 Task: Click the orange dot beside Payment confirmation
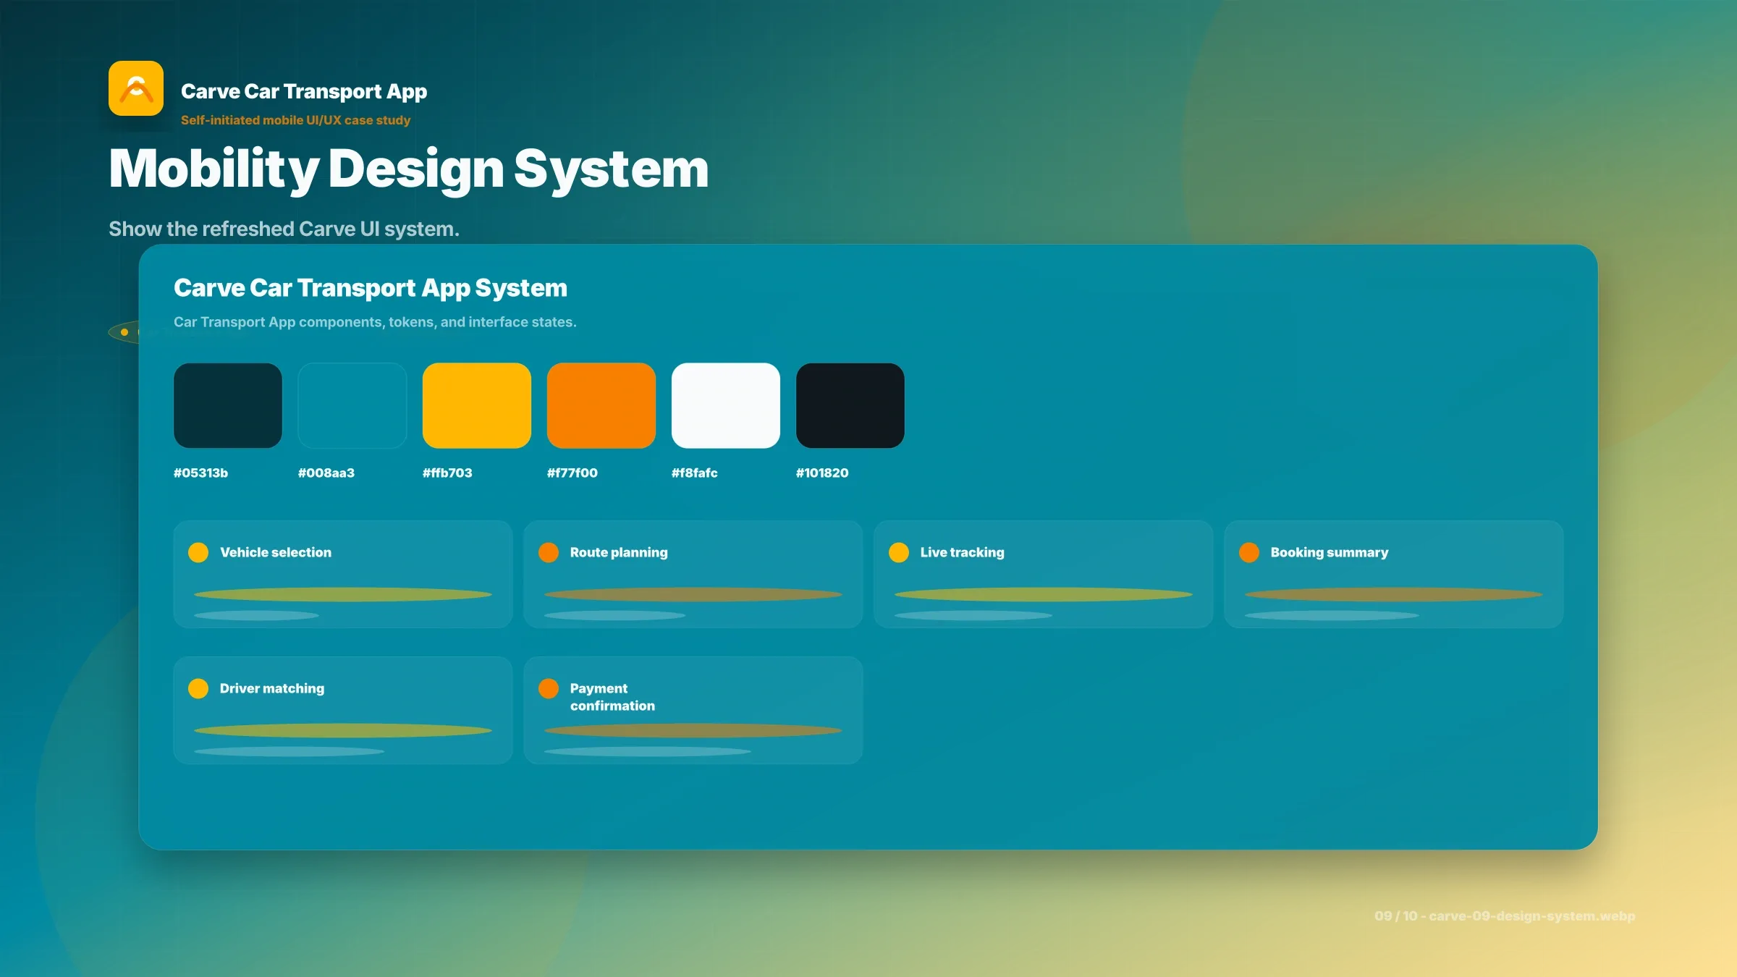click(x=549, y=688)
